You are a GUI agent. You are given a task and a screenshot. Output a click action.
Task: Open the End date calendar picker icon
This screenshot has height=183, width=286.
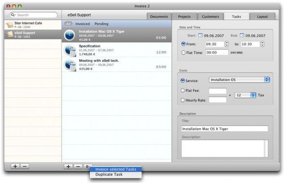coord(242,35)
